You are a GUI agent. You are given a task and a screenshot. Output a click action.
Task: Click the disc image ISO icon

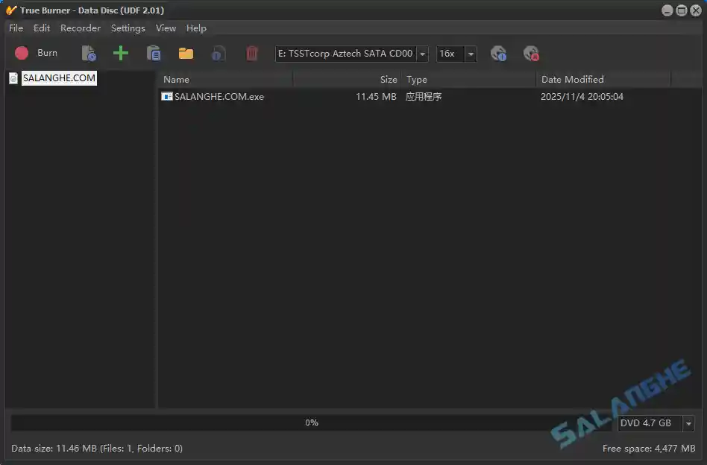(218, 53)
